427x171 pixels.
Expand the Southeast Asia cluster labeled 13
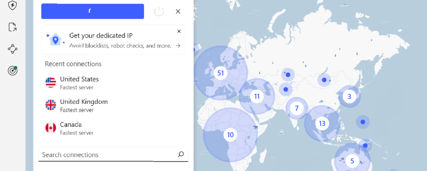(x=322, y=124)
